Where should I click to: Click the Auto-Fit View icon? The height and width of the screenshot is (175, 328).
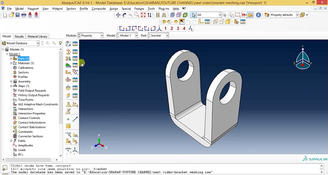143,15
